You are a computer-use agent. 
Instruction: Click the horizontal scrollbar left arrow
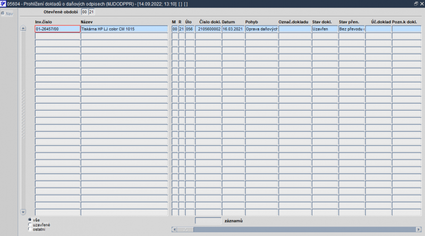[x=174, y=230]
